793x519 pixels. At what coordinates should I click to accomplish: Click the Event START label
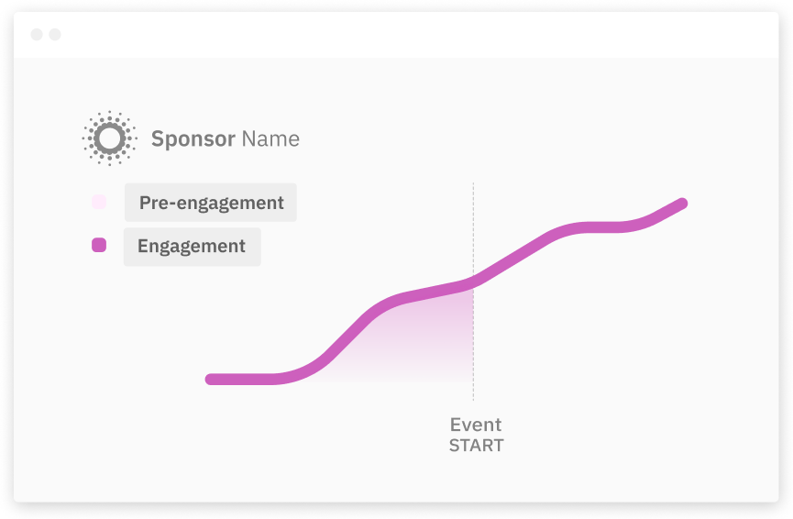(x=477, y=435)
